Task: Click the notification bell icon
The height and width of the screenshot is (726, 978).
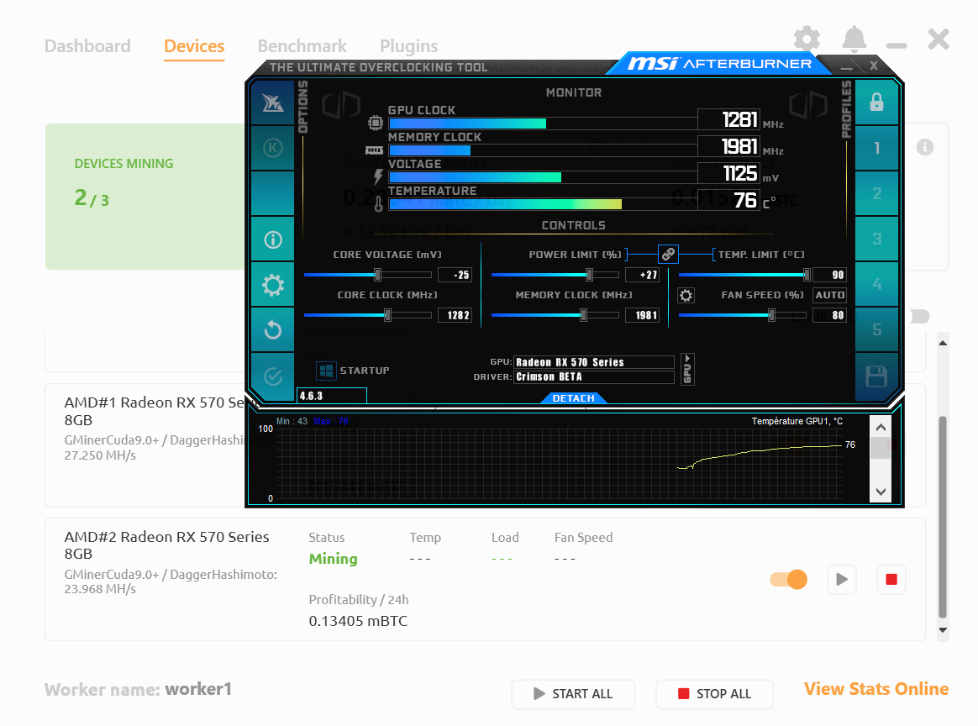Action: tap(854, 39)
